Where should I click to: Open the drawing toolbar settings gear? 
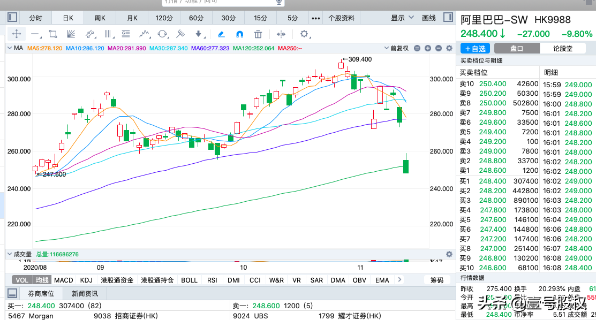tap(304, 34)
